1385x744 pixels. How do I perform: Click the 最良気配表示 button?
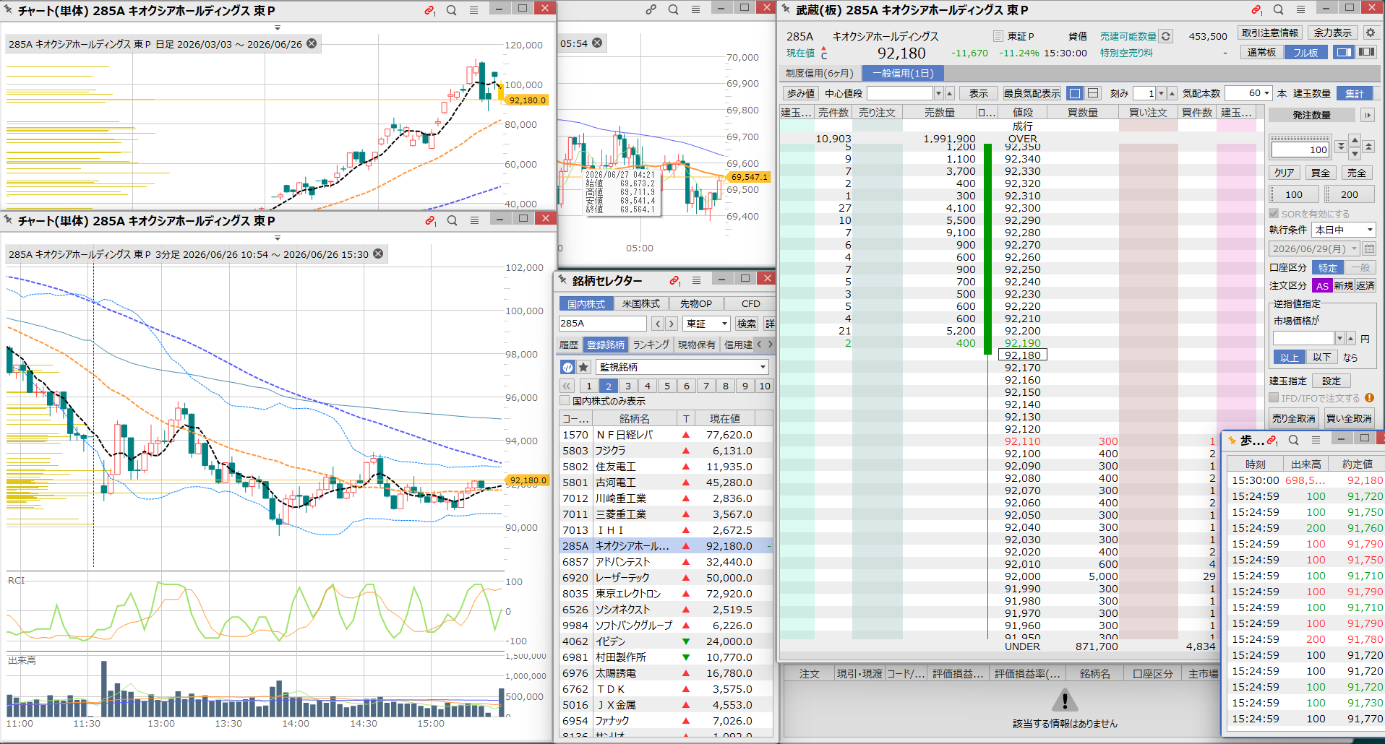click(1032, 93)
